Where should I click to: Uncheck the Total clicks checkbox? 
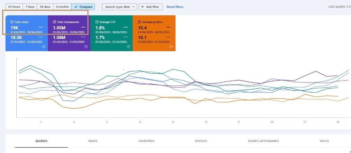[12, 22]
